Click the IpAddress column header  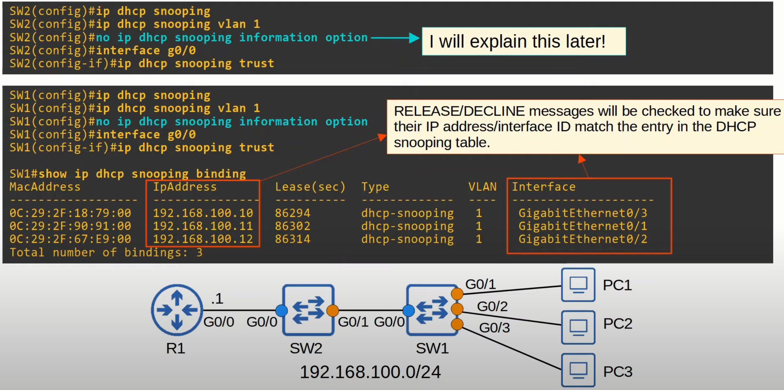tap(185, 187)
